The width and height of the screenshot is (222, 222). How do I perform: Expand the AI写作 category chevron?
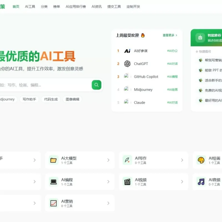(x=182, y=160)
